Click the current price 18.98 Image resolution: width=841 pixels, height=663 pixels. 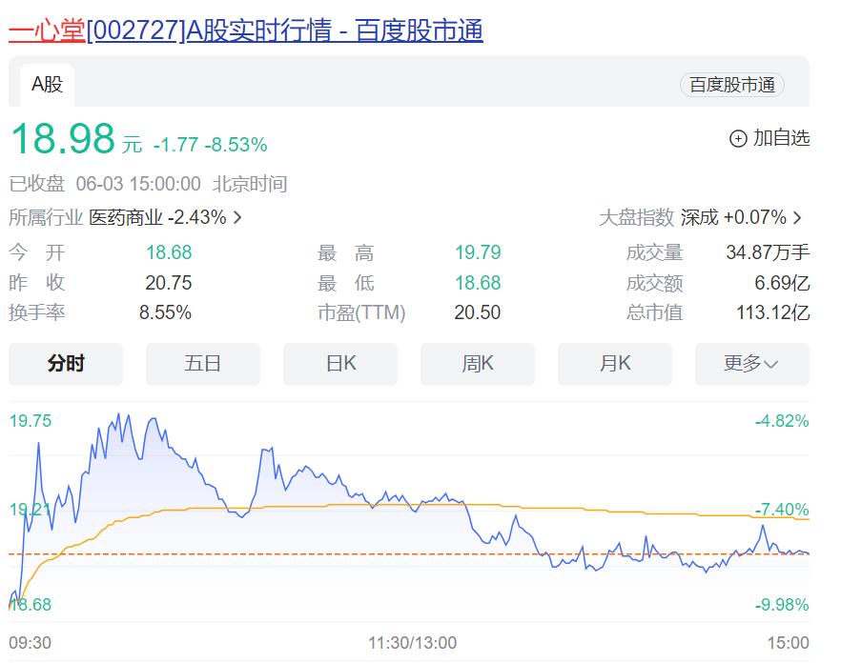click(63, 138)
